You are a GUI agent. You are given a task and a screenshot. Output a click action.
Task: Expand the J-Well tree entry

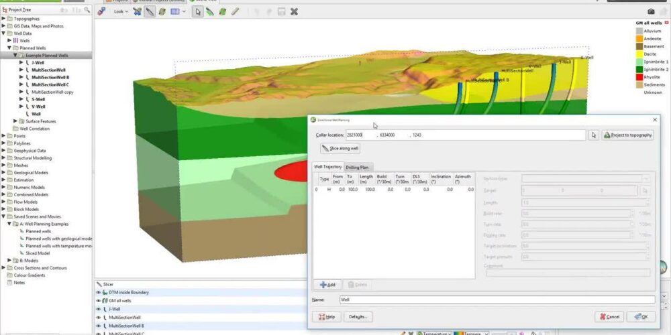point(21,62)
